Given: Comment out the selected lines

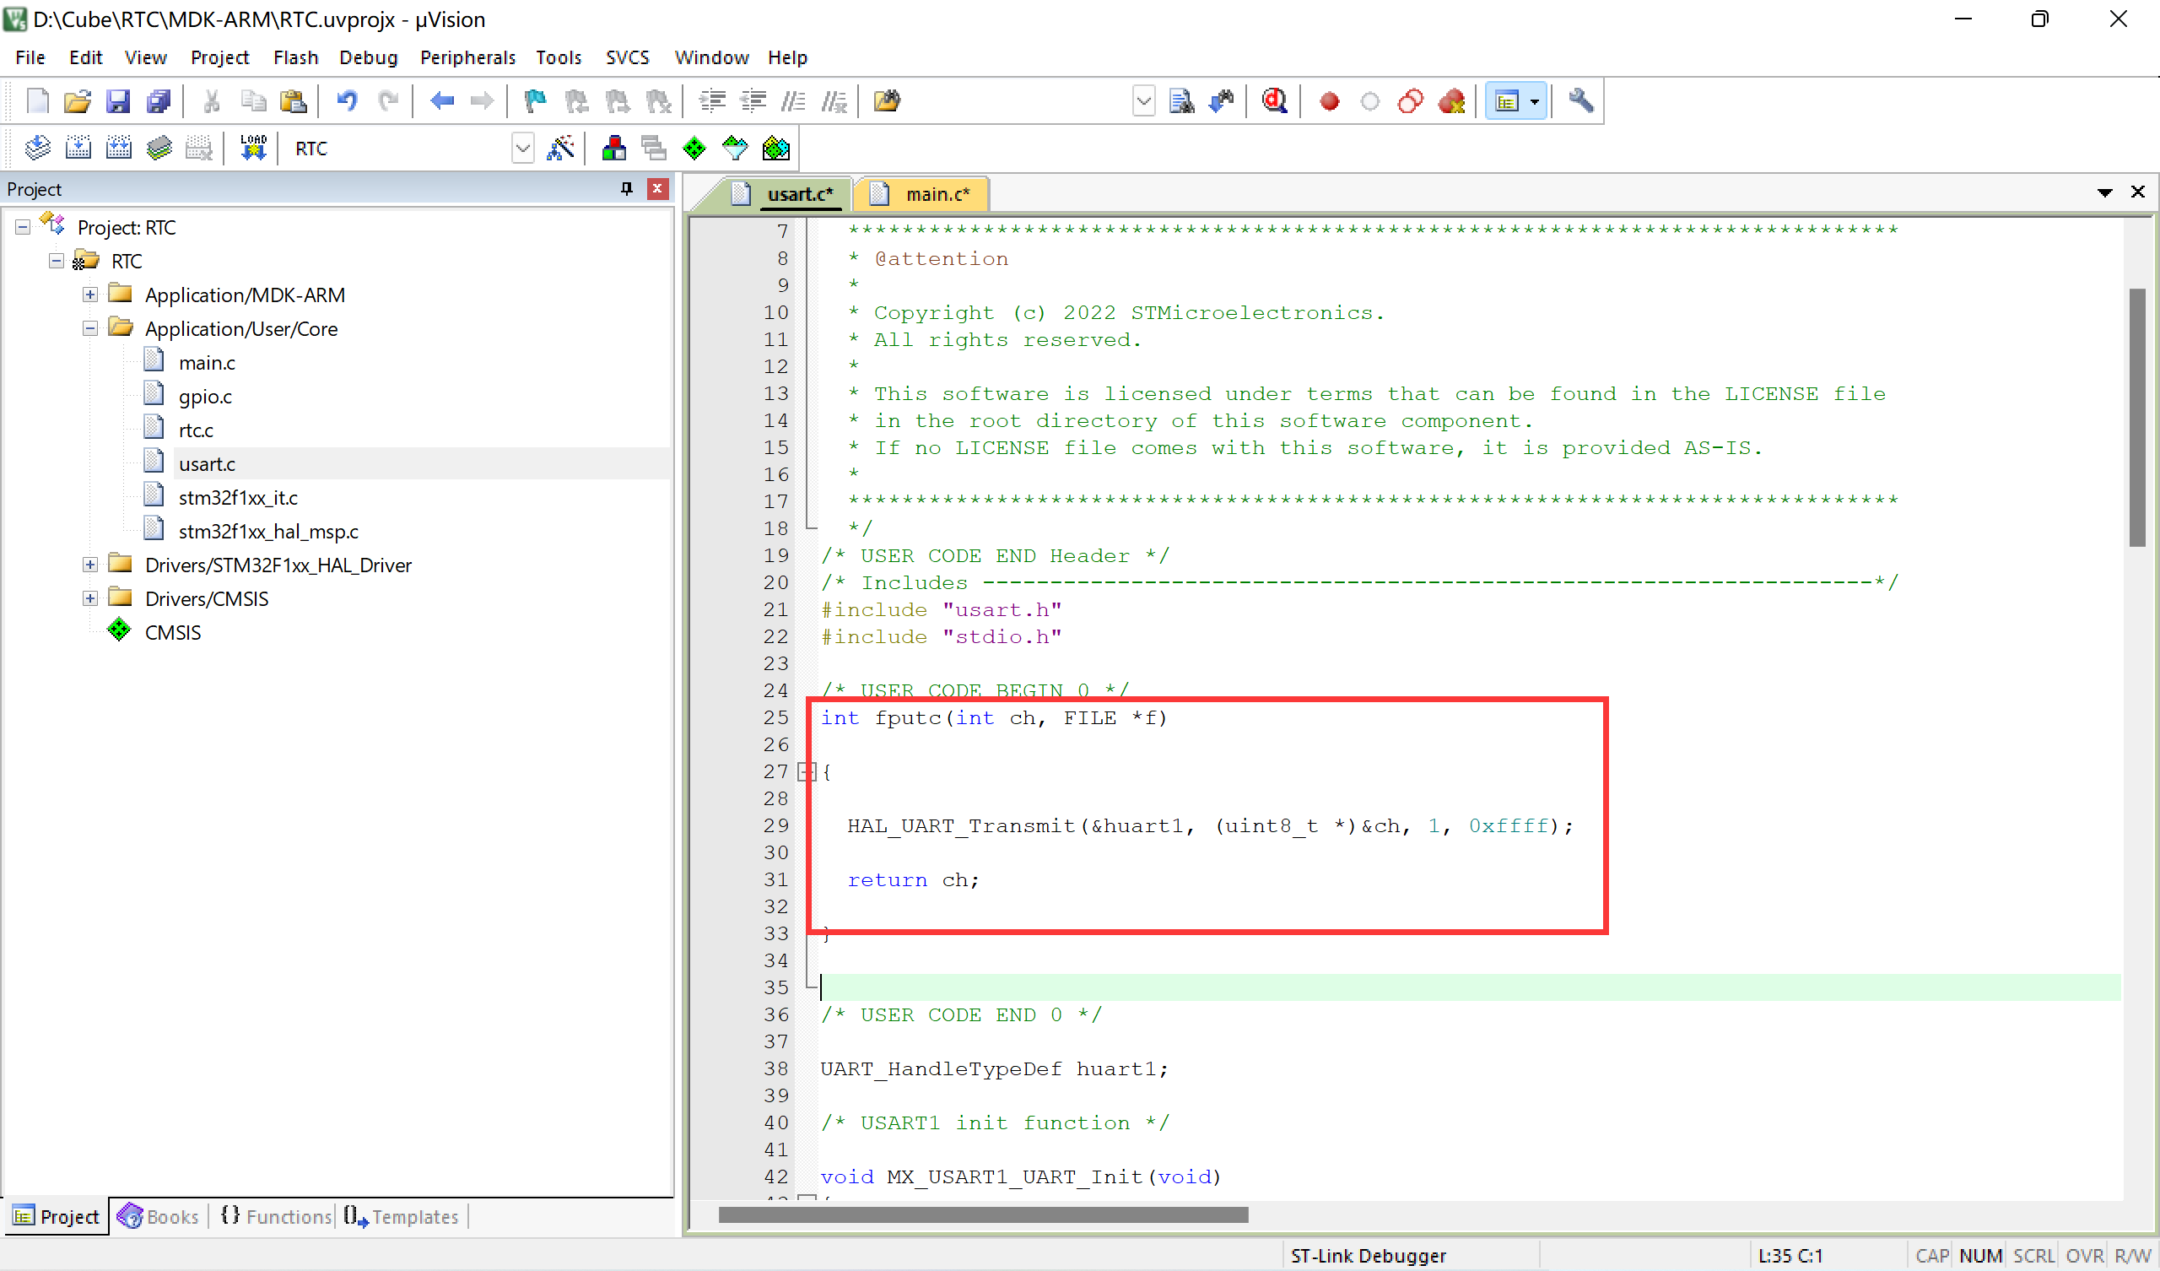Looking at the screenshot, I should click(793, 101).
